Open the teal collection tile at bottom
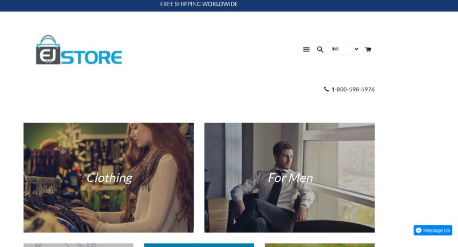This screenshot has height=247, width=458. (199, 245)
